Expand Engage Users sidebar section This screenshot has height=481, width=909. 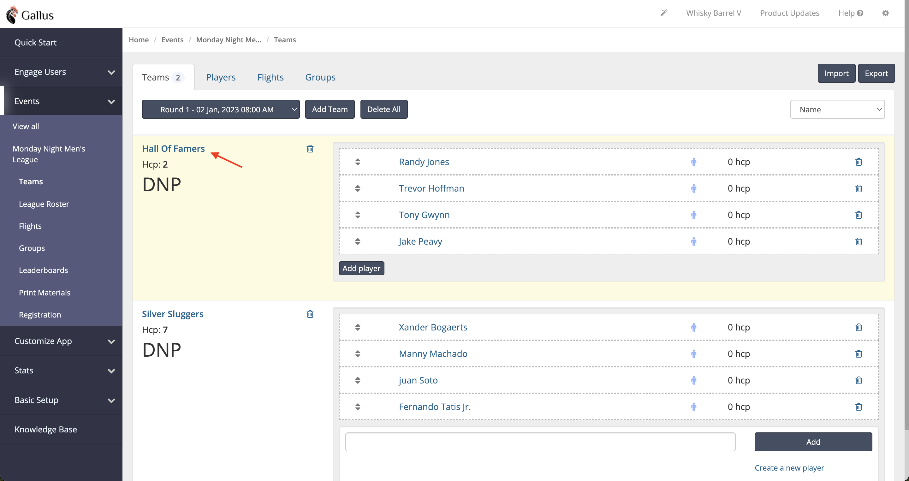62,72
